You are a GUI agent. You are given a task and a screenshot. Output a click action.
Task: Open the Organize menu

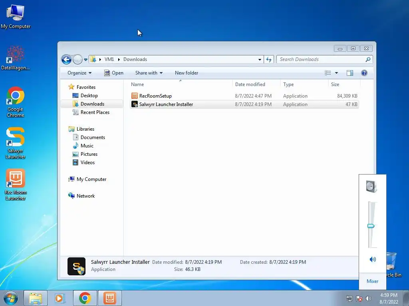coord(79,73)
